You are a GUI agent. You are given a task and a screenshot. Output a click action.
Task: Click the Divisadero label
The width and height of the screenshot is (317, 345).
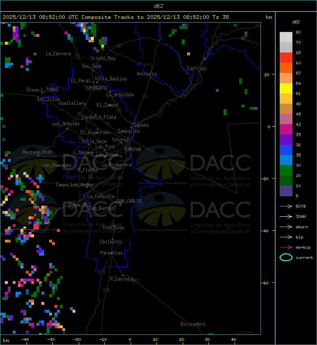193,324
